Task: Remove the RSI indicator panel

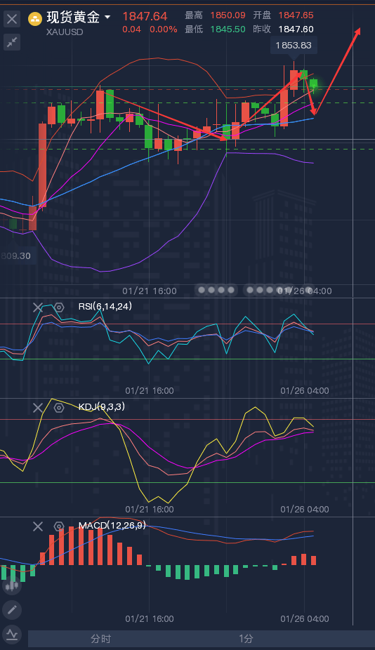Action: 38,307
